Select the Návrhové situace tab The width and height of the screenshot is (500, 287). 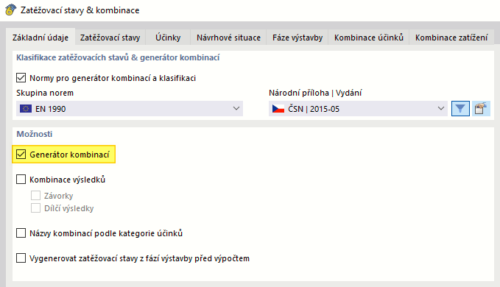coord(228,38)
